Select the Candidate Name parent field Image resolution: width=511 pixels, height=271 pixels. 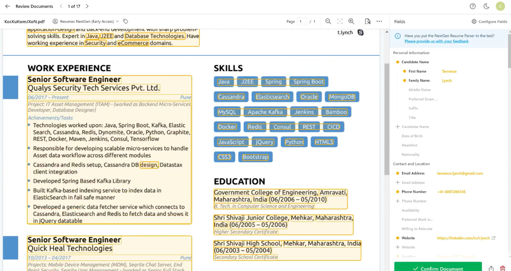click(x=415, y=62)
